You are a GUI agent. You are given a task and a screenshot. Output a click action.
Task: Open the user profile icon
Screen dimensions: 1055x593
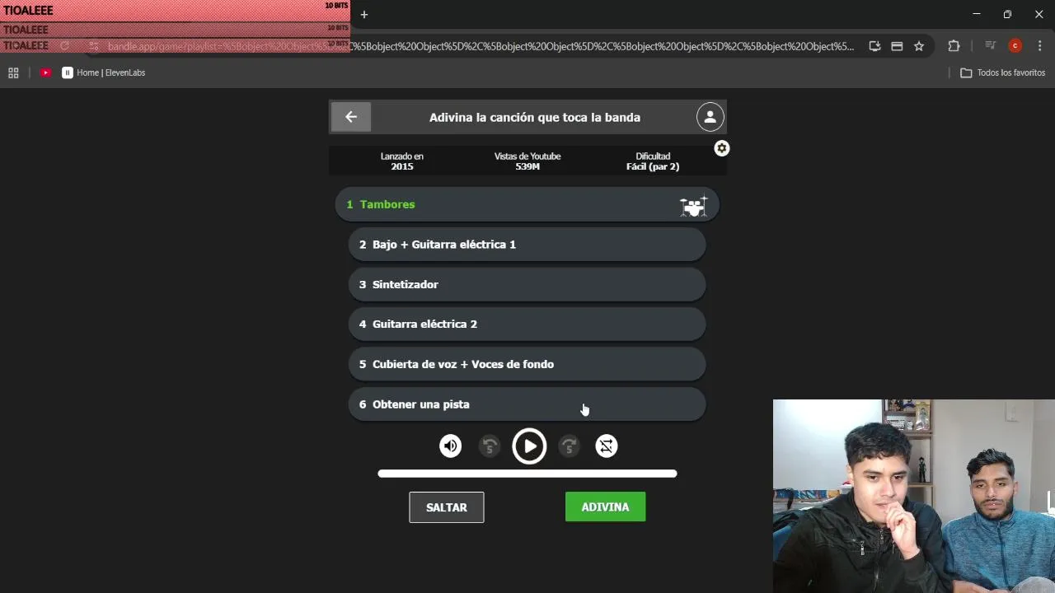point(710,117)
